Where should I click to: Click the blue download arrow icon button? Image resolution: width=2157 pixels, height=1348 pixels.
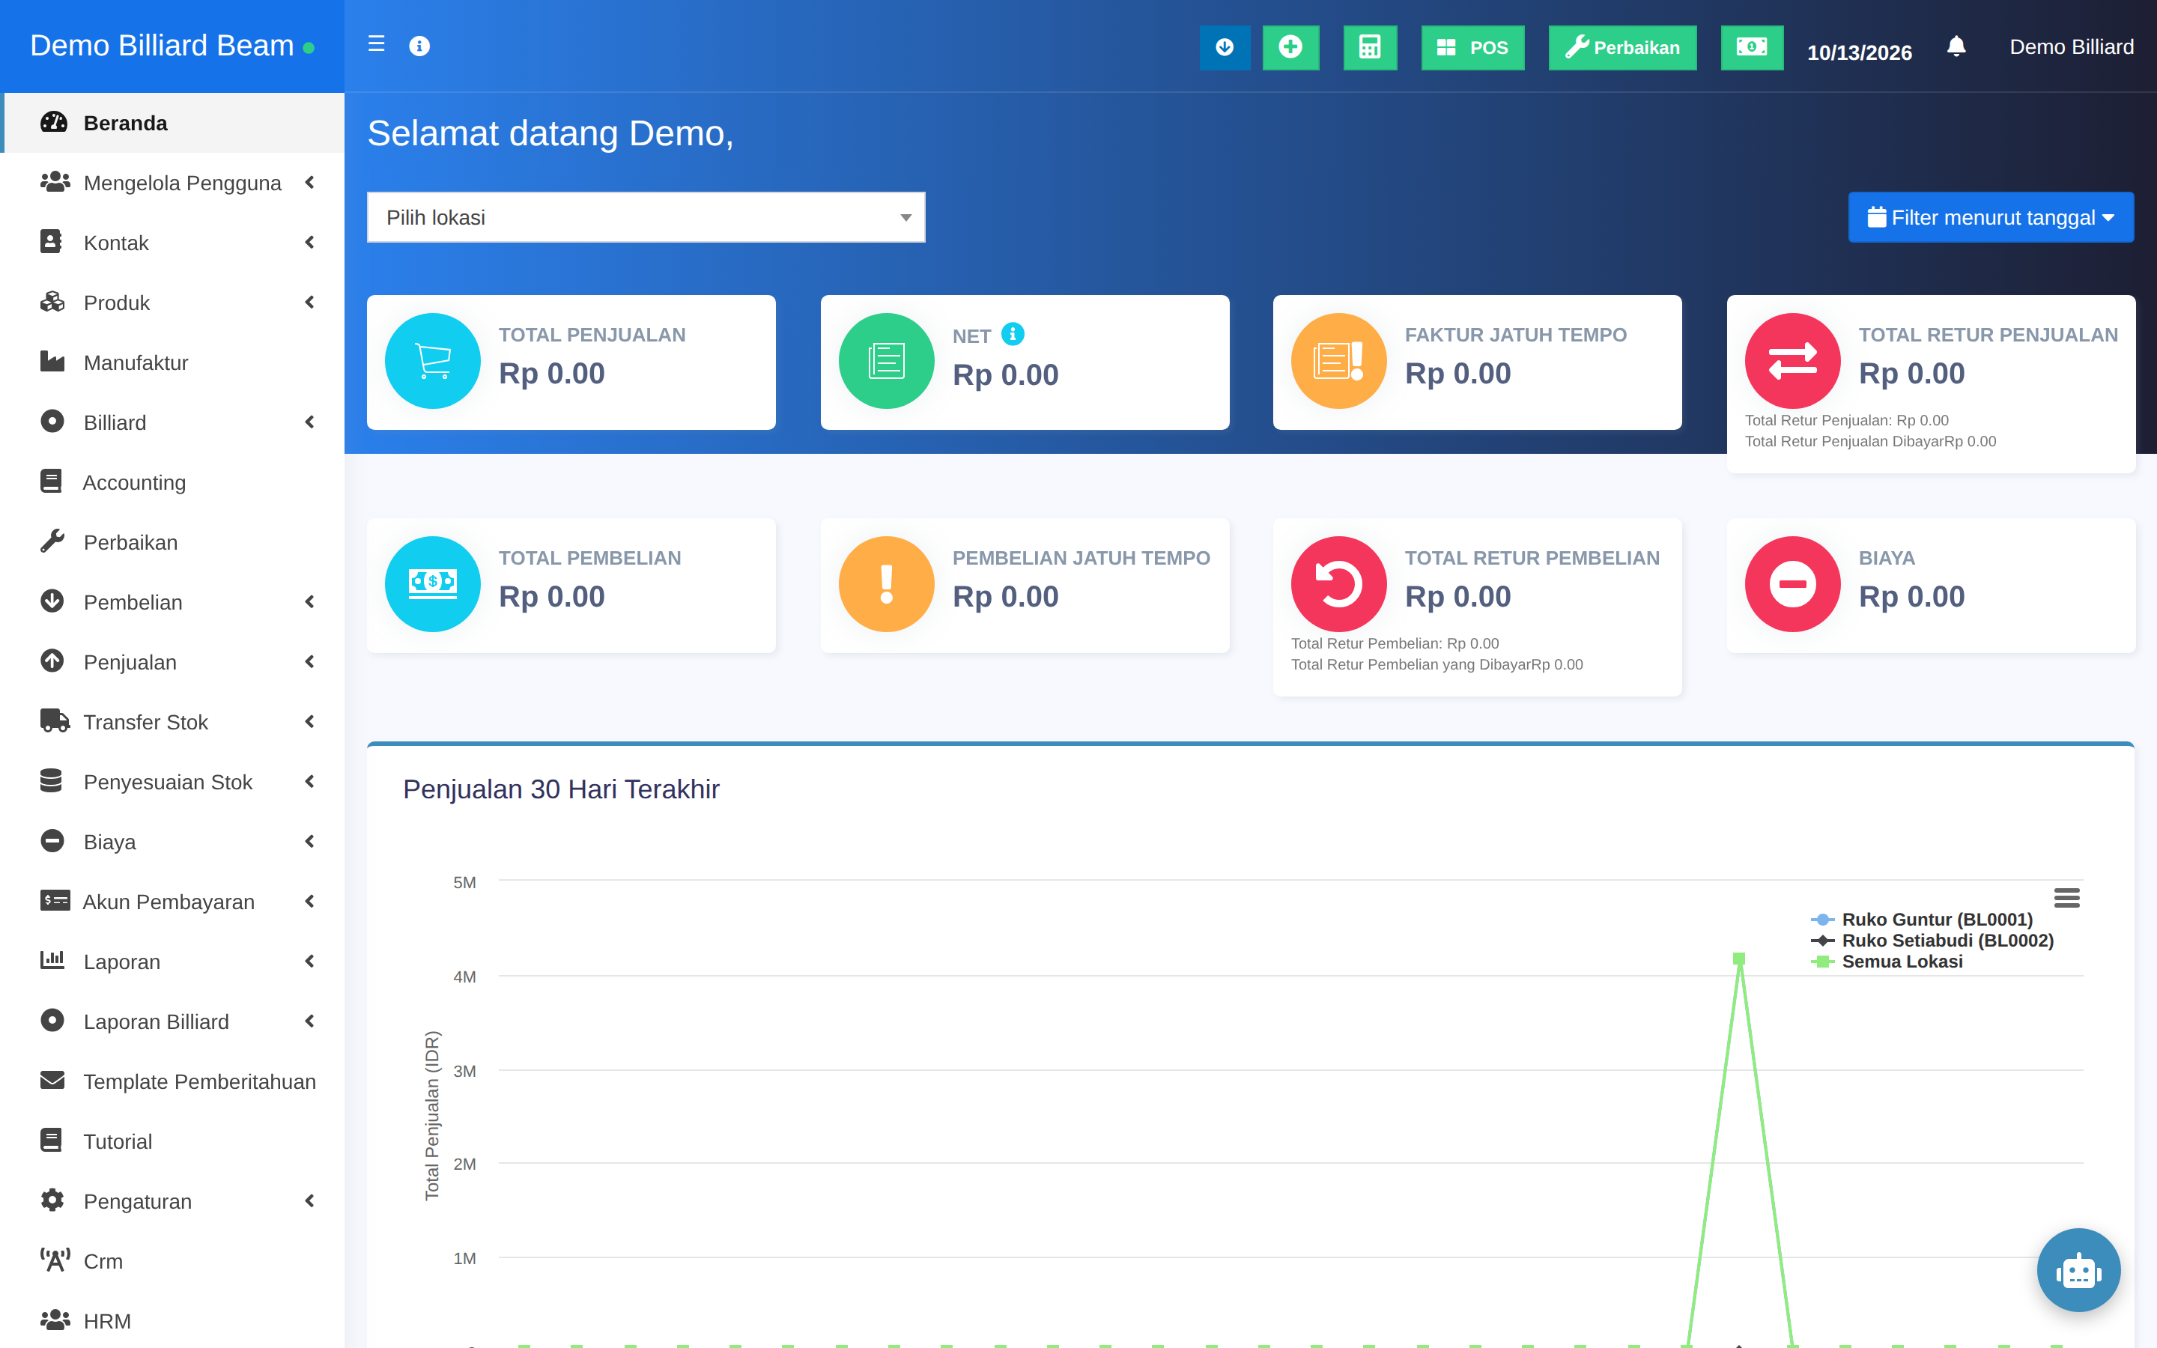[1225, 47]
